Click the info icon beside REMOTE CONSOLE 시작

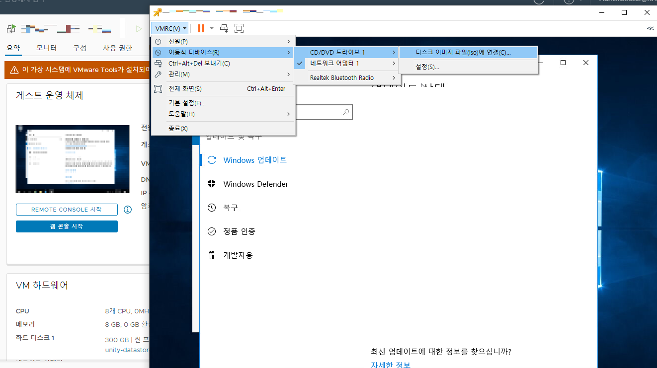127,210
